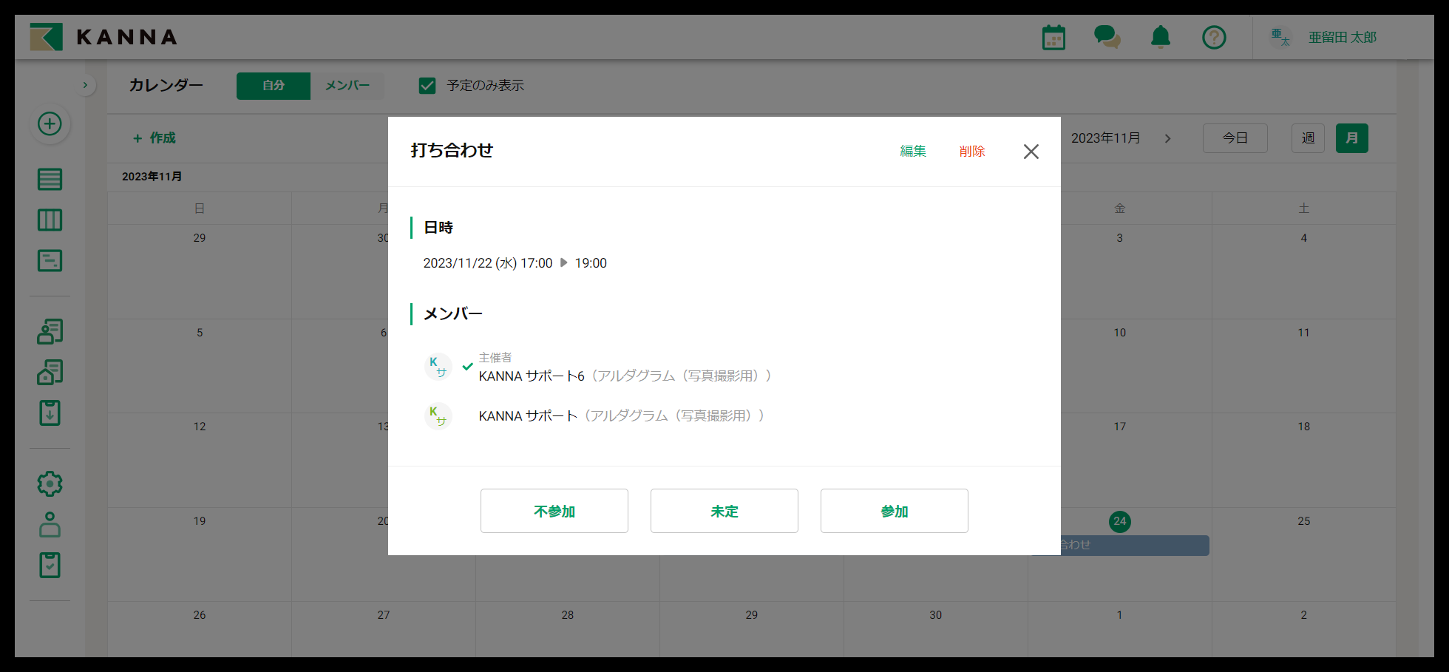
Task: Open the chat messages icon in the header
Action: click(1107, 36)
